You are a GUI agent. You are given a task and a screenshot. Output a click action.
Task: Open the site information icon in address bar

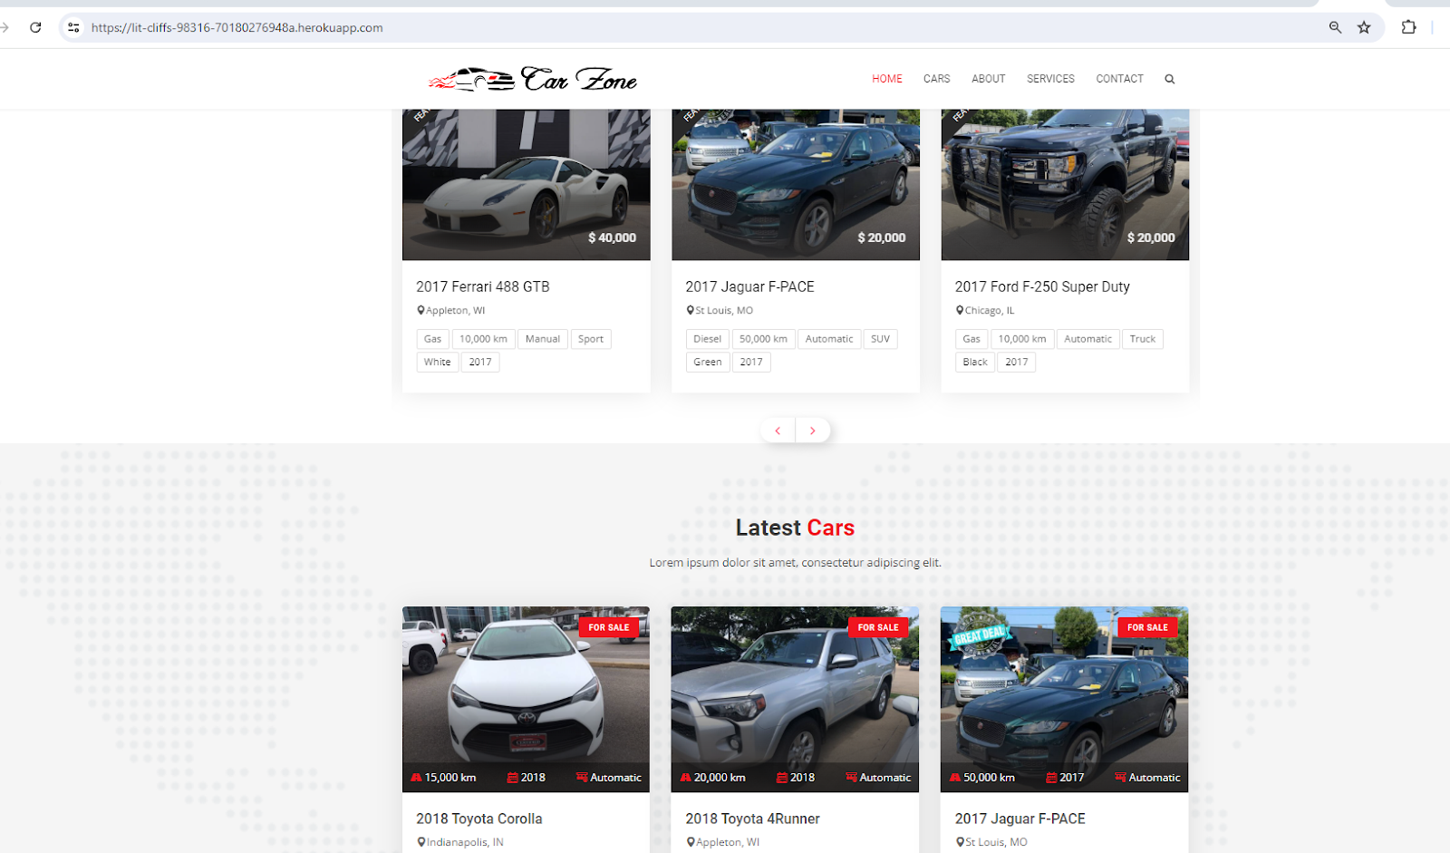[73, 27]
